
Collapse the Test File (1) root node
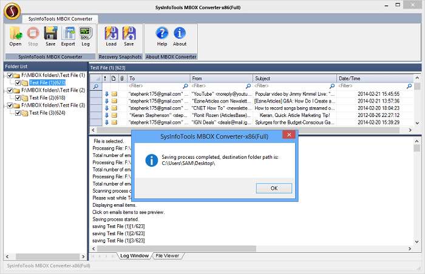tap(5, 76)
